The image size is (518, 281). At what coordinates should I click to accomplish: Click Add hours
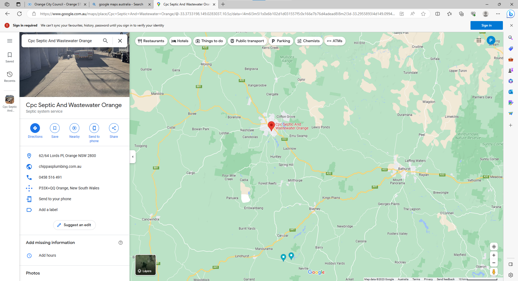pos(74,255)
